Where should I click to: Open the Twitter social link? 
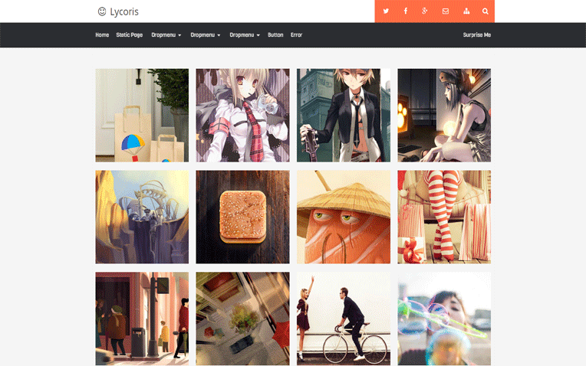point(386,11)
